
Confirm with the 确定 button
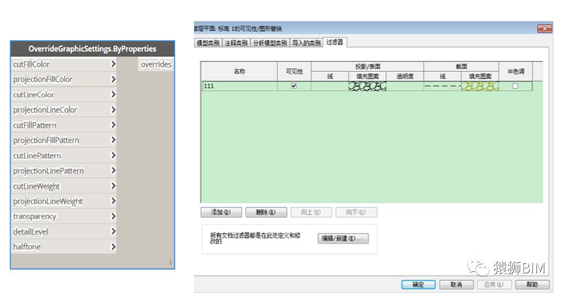(x=418, y=284)
